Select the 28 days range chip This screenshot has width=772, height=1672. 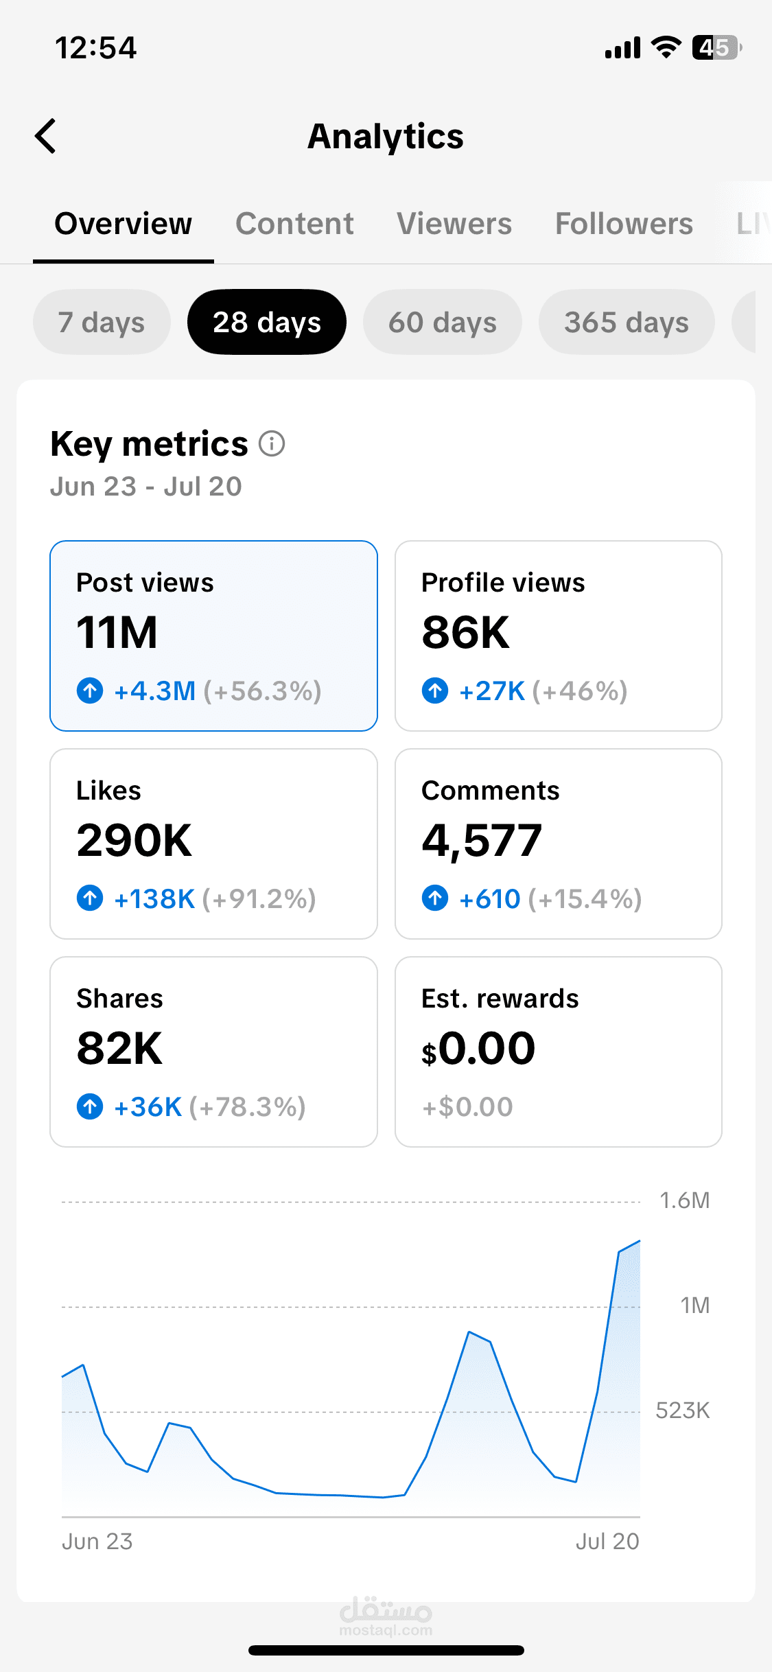pos(267,322)
